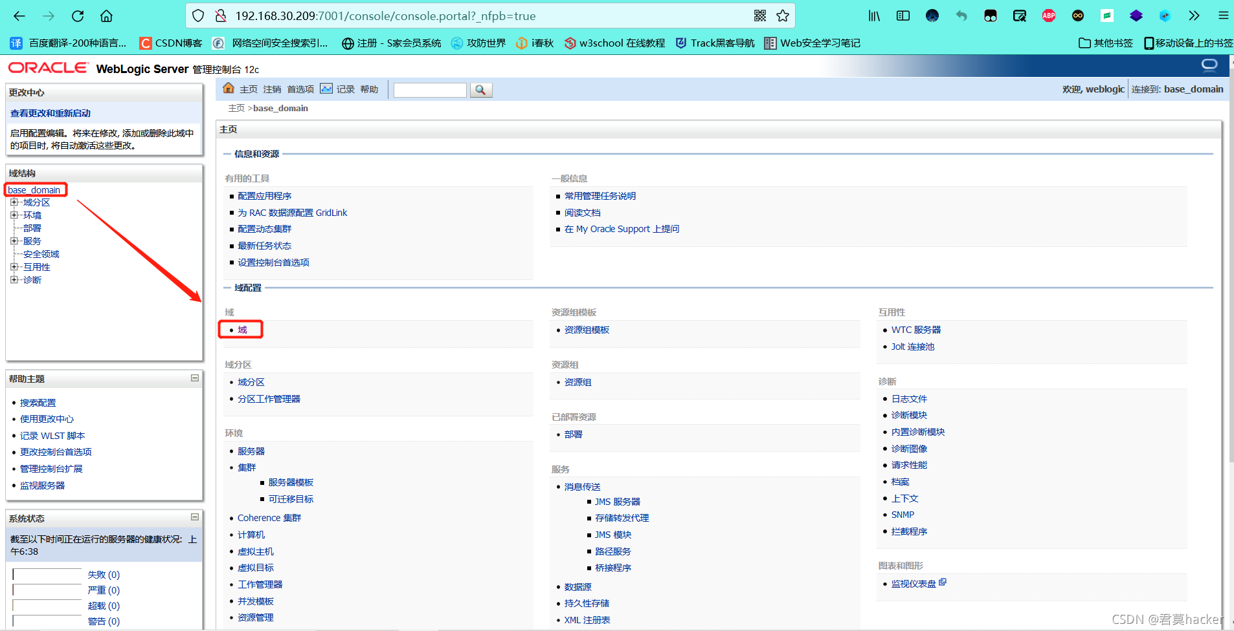Click 失败 (0) health status link

pyautogui.click(x=104, y=575)
